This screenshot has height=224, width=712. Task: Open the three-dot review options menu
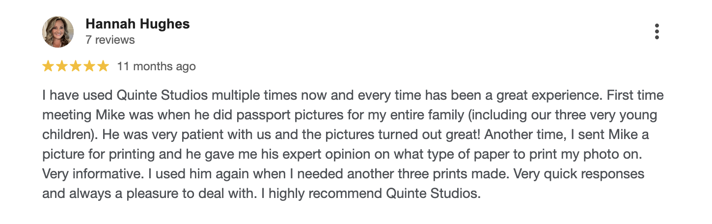[657, 31]
